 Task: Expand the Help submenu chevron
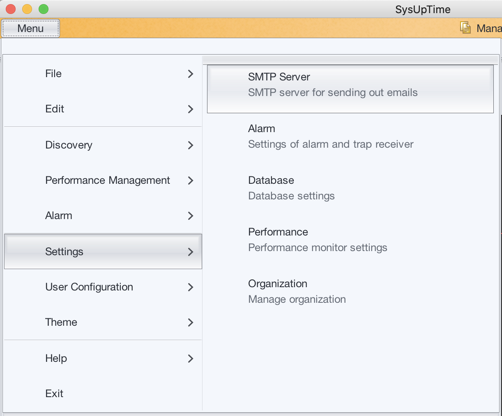click(x=190, y=359)
